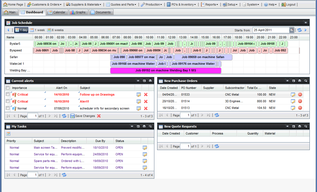The image size is (317, 192).
Task: Expand the Reports menu
Action: [x=210, y=4]
